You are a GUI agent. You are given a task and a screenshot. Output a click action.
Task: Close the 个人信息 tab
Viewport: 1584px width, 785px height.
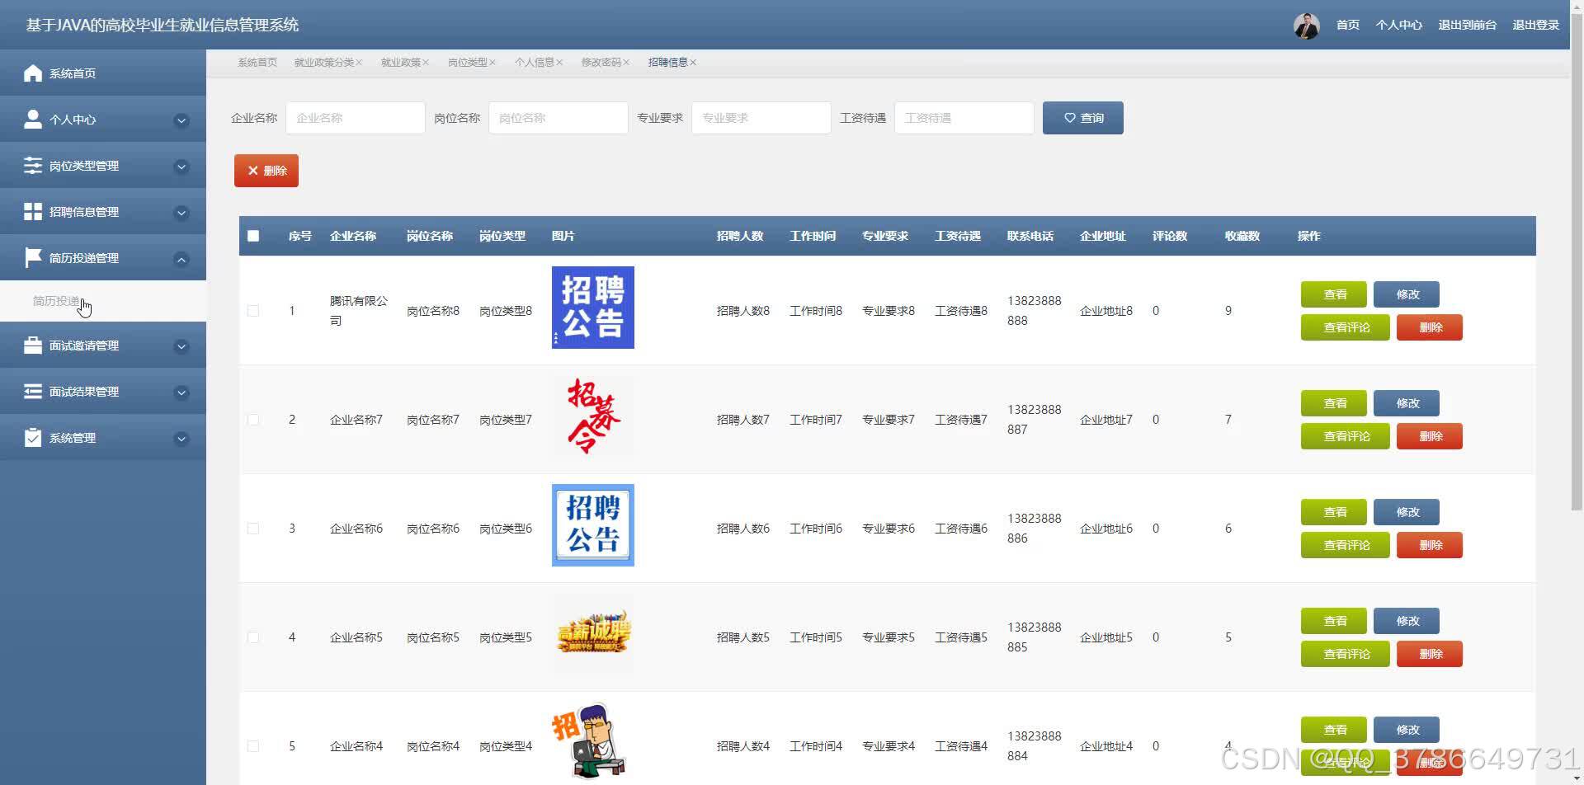coord(559,63)
